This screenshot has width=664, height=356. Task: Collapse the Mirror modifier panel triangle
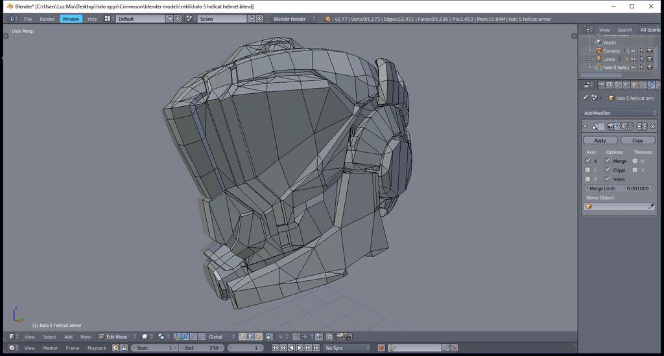[586, 126]
